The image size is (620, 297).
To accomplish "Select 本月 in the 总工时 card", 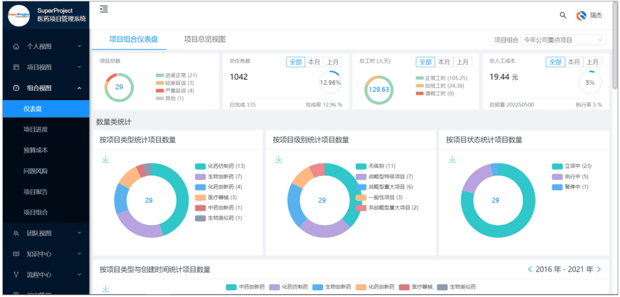I will [x=444, y=62].
